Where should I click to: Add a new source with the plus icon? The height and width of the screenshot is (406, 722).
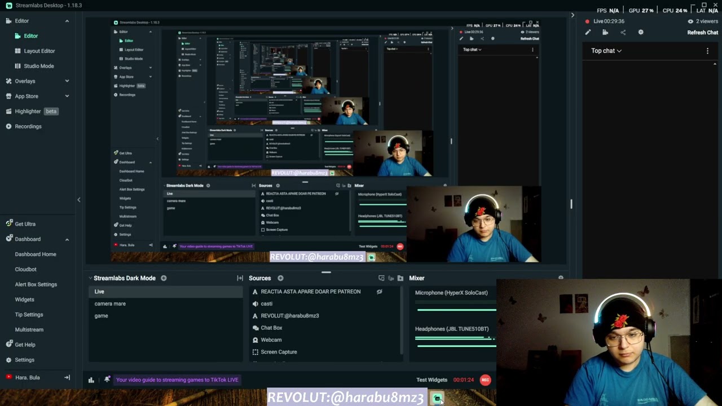tap(280, 278)
